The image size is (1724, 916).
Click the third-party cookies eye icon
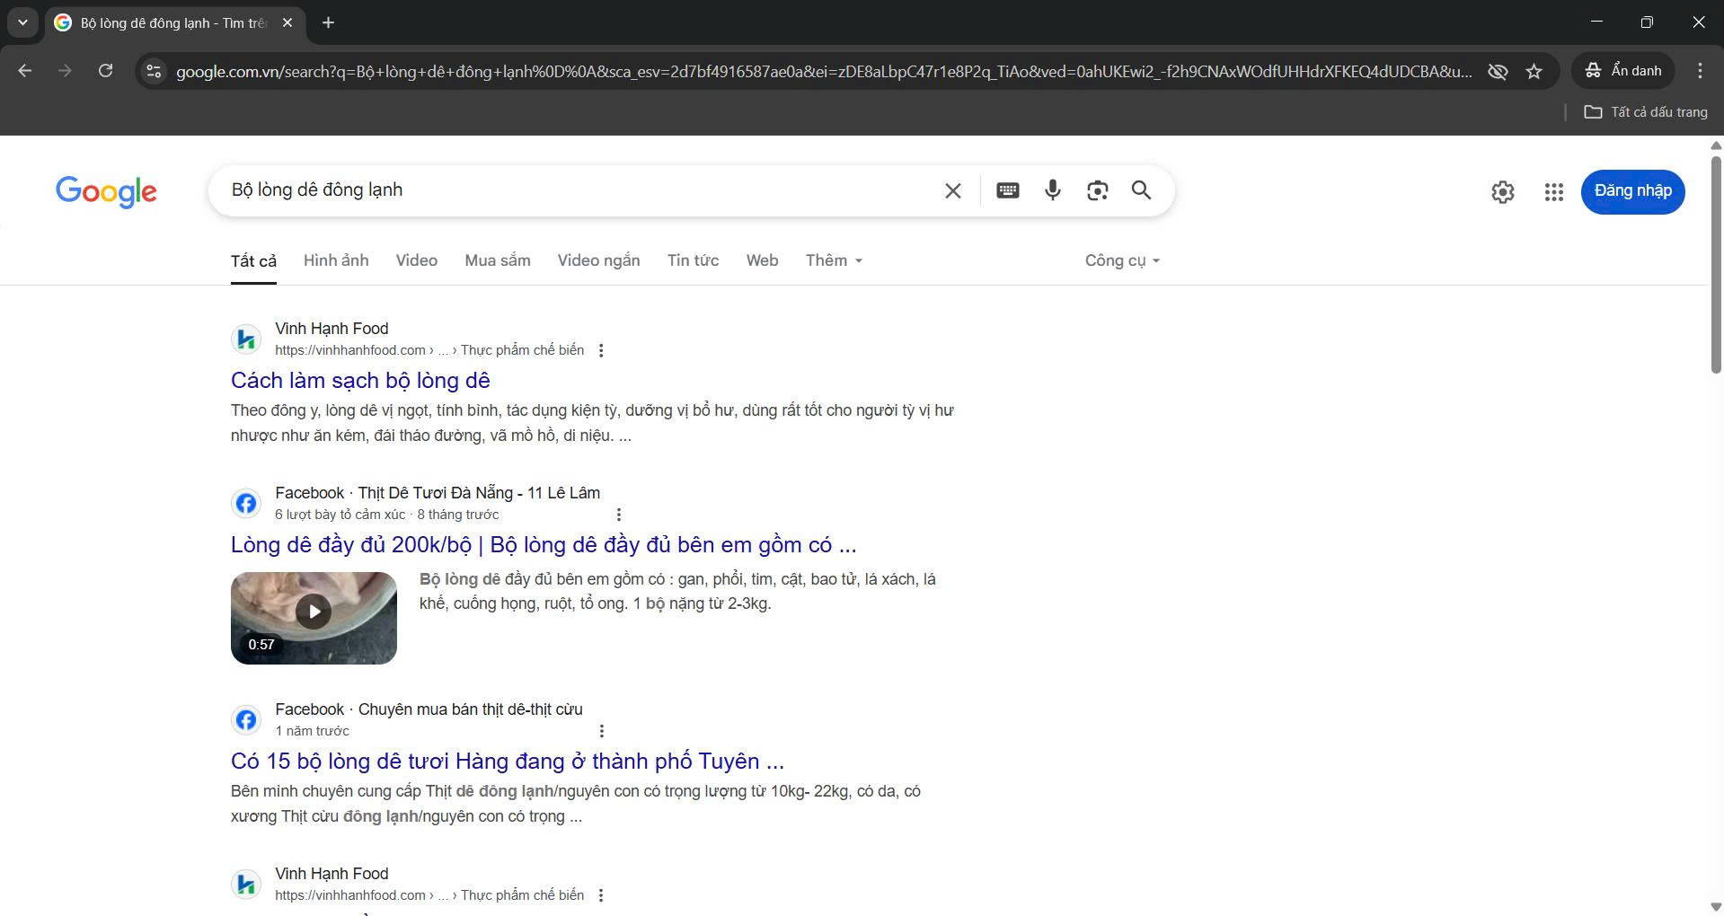tap(1497, 71)
